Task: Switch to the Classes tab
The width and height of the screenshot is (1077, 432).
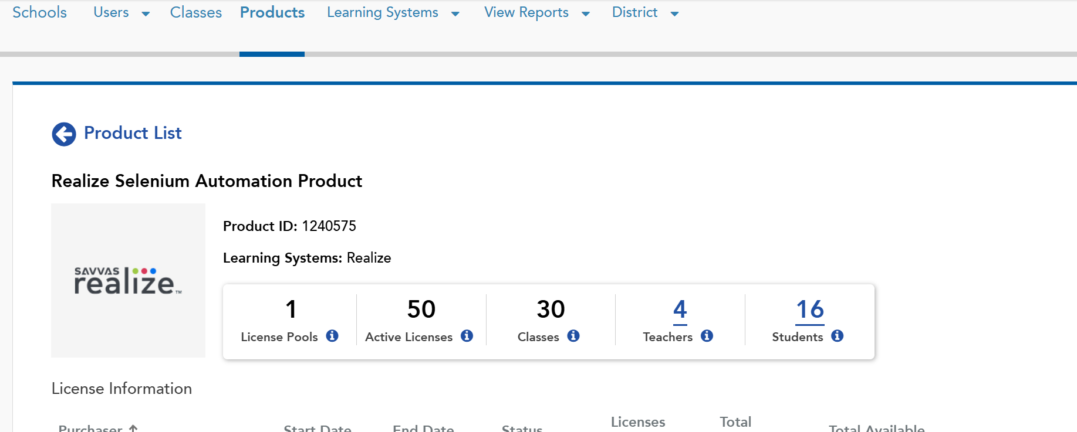Action: [195, 13]
